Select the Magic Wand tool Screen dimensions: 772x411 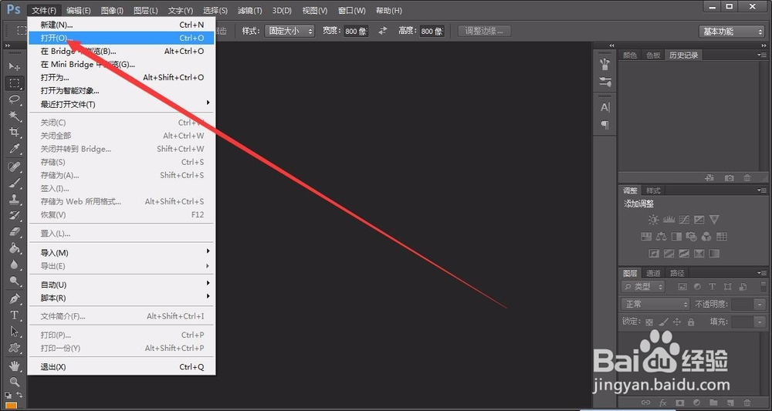point(14,116)
